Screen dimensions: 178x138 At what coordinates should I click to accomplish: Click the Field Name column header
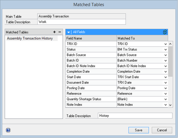(91, 38)
